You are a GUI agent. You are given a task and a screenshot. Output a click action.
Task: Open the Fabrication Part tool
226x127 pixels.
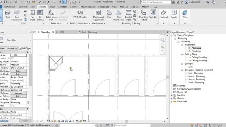[51, 16]
